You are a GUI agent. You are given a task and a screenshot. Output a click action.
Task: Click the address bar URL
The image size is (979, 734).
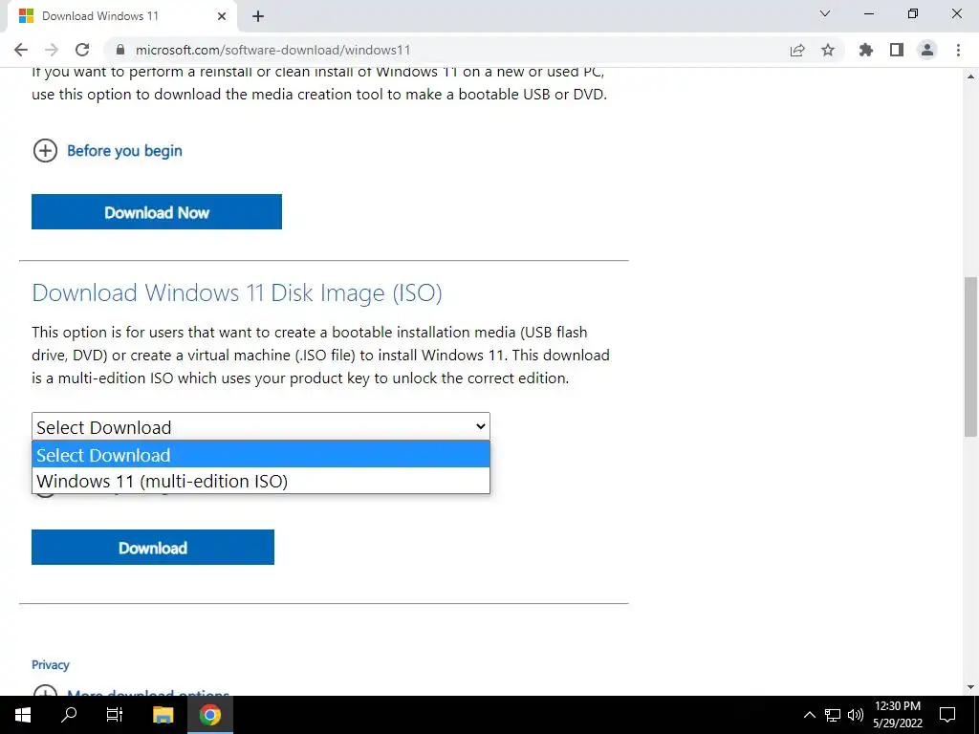[272, 50]
